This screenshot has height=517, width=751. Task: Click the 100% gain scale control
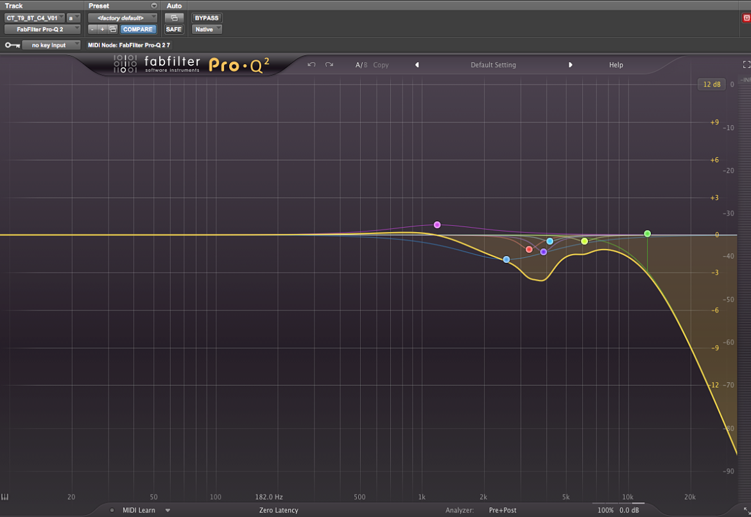tap(605, 511)
